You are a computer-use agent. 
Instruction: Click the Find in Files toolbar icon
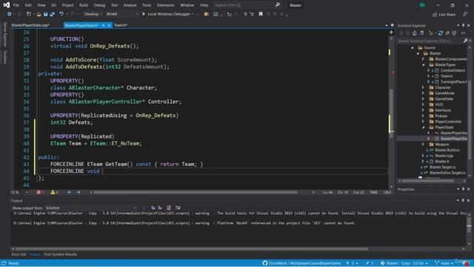point(207,14)
